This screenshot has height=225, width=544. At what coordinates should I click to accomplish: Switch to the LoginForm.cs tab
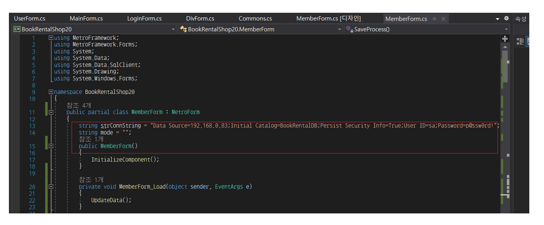tap(144, 19)
